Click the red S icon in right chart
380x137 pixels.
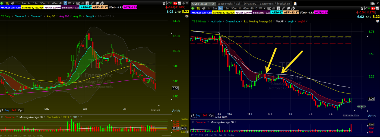coord(373,8)
